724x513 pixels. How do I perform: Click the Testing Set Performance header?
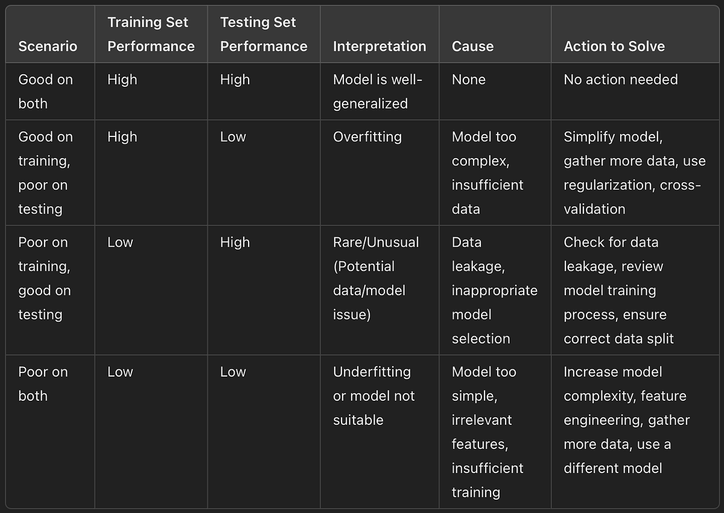(264, 34)
